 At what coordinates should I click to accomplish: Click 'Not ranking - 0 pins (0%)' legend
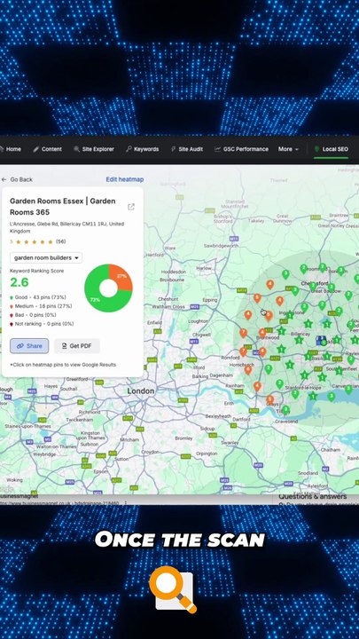pos(42,324)
